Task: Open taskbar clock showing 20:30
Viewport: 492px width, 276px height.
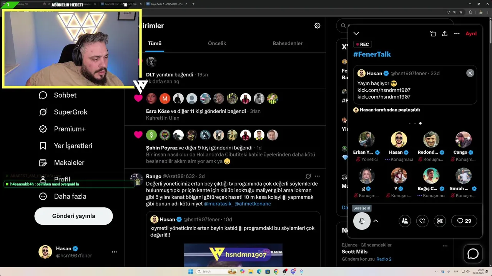Action: 479,271
